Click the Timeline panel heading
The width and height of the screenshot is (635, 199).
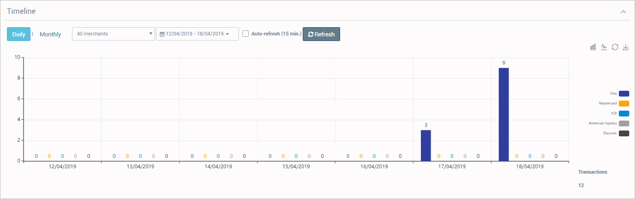tap(21, 11)
